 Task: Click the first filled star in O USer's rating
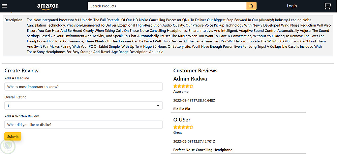(175, 127)
